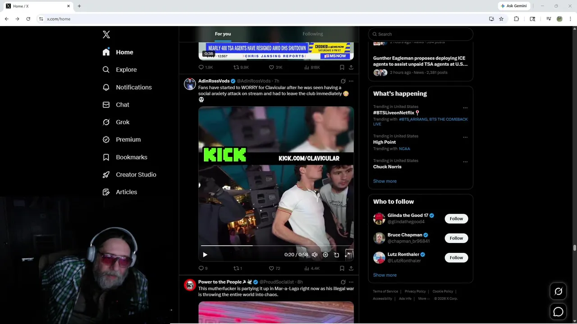Share the TSA agents video post
This screenshot has height=324, width=577.
point(351,67)
